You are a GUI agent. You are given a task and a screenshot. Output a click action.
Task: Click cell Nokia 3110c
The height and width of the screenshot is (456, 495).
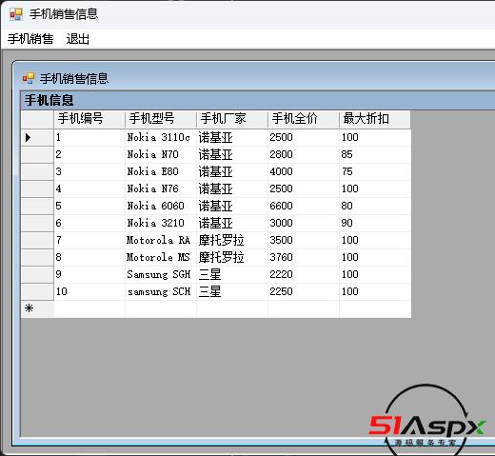point(161,137)
